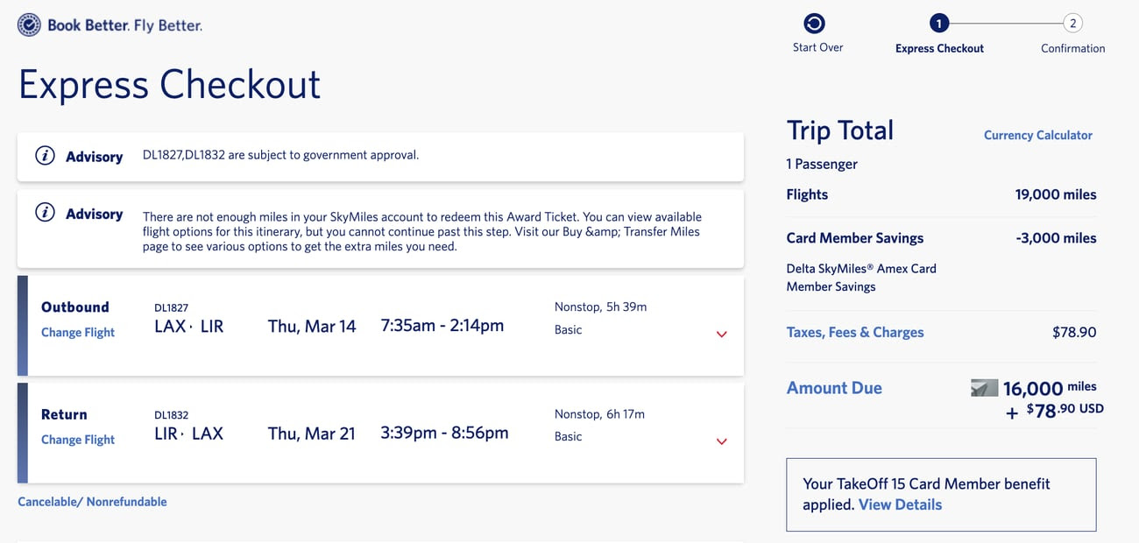The height and width of the screenshot is (543, 1139).
Task: Select the step 1 circle in checkout progress
Action: [x=938, y=23]
